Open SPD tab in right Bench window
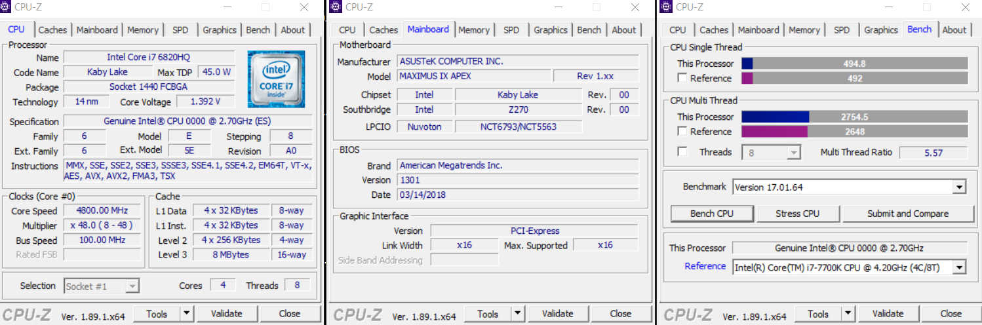The image size is (982, 325). coord(842,30)
